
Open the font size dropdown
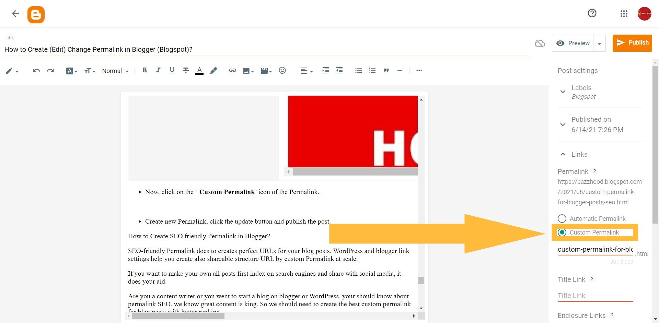pos(90,71)
